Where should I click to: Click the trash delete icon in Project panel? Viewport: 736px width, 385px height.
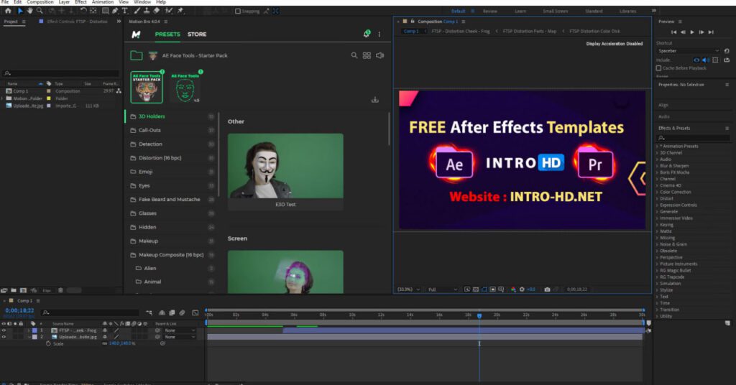(60, 290)
